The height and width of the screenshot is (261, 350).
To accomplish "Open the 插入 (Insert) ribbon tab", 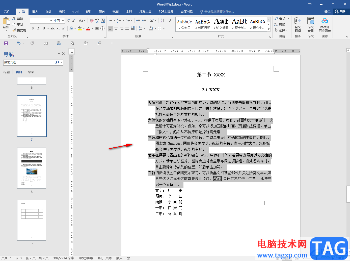I will (35, 12).
